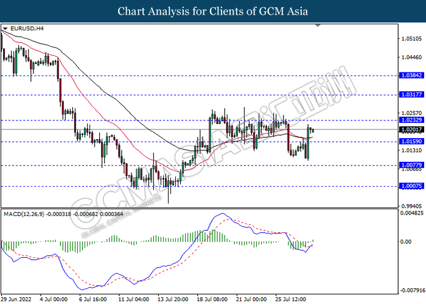The image size is (426, 304).
Task: Click the MACD 0.004825 scale value
Action: 411,213
